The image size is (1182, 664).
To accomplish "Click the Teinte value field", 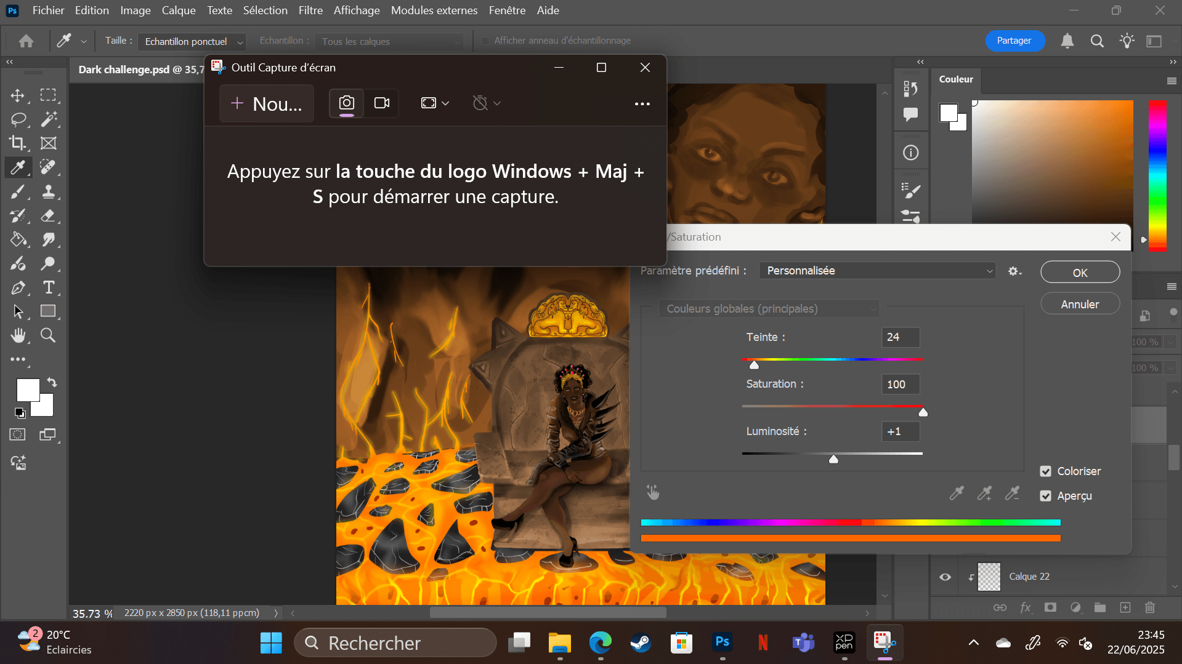I will 901,337.
